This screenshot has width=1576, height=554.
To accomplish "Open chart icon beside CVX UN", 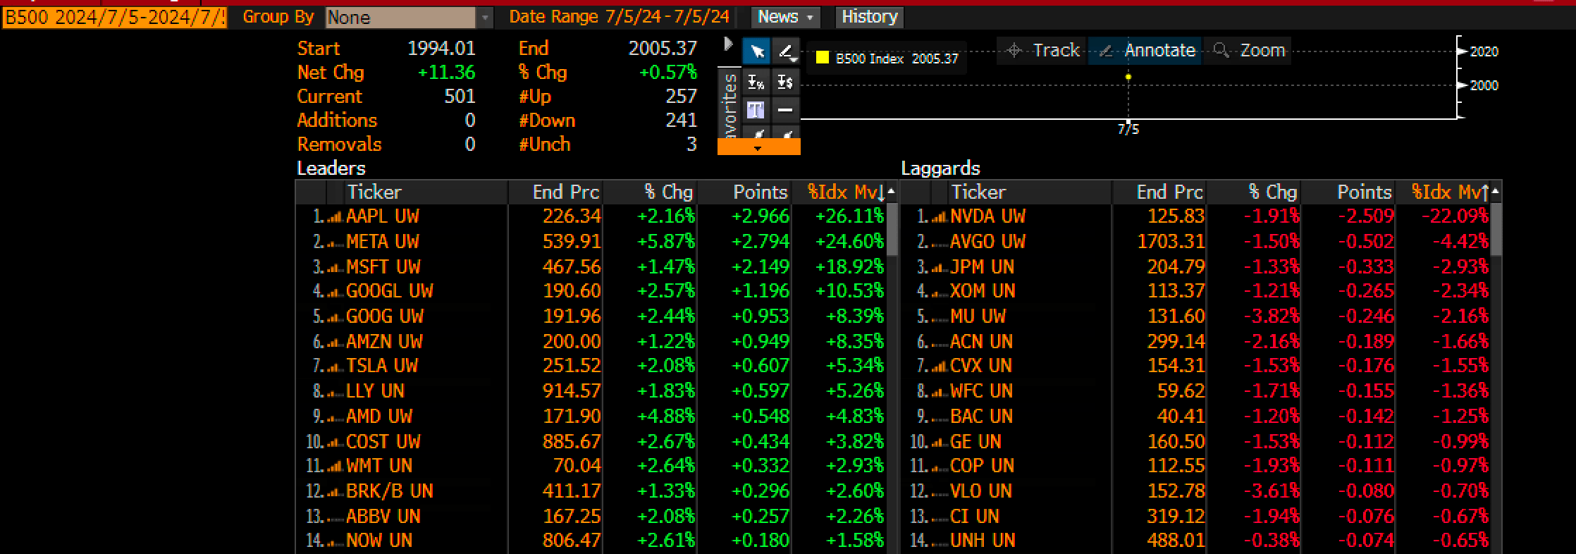I will pos(939,367).
